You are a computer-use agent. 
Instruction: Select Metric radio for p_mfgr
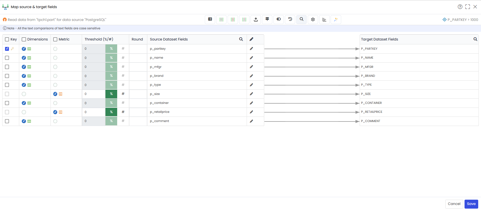pyautogui.click(x=55, y=67)
